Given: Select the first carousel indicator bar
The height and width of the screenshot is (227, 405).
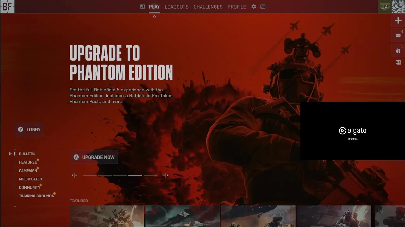Looking at the screenshot, I should tap(90, 175).
